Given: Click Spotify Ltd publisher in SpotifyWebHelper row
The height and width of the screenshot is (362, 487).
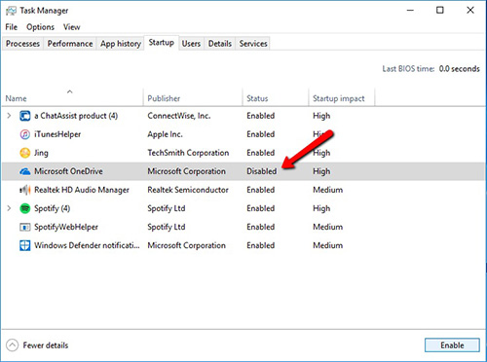Looking at the screenshot, I should [167, 227].
